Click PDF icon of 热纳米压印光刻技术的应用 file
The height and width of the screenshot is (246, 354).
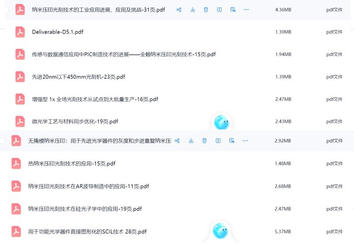(x=16, y=163)
